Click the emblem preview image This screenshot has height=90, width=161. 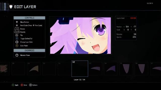80,35
